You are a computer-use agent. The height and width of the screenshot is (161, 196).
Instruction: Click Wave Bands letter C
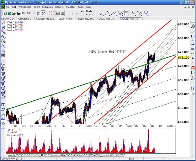pos(93,14)
